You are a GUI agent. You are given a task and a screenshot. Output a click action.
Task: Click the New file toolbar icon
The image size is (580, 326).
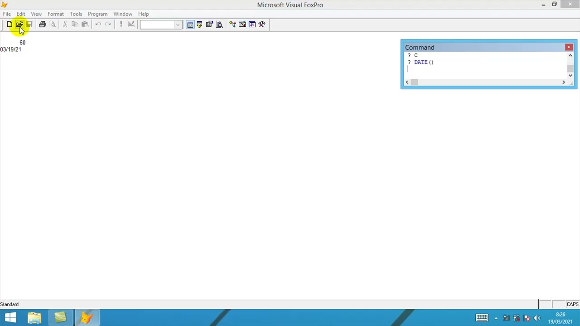10,24
